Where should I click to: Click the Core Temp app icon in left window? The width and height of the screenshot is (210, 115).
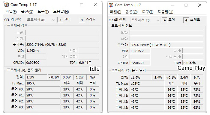(x=7, y=5)
